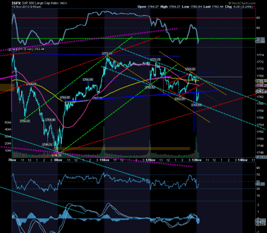This screenshot has height=233, width=267.
Task: Select the $SPX ticker symbol title
Action: click(16, 3)
